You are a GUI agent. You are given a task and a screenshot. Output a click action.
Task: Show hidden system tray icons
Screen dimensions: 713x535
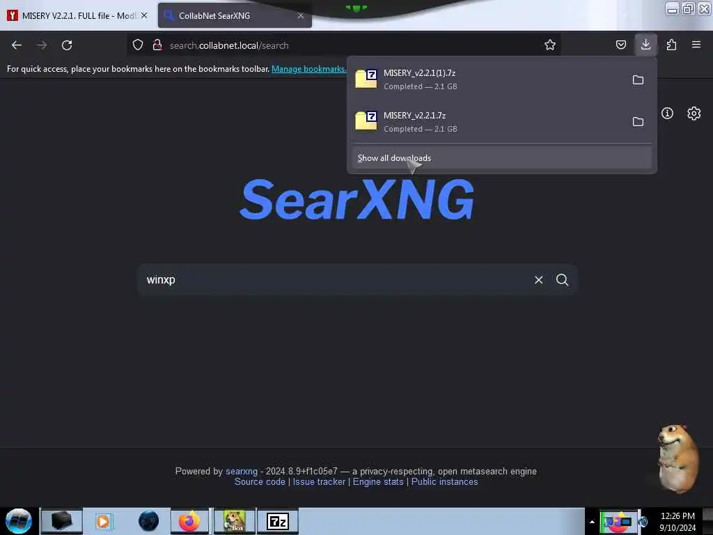(x=592, y=522)
